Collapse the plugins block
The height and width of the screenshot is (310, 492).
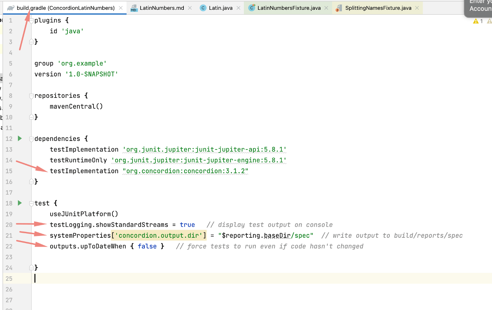[x=31, y=20]
